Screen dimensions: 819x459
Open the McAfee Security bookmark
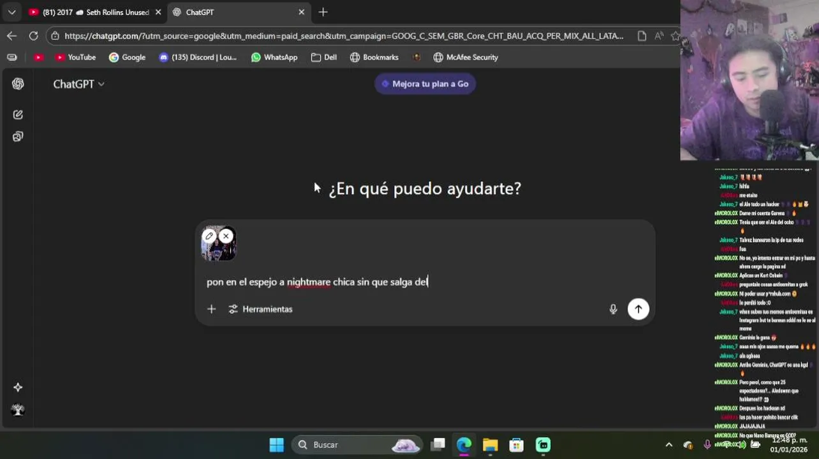(466, 57)
